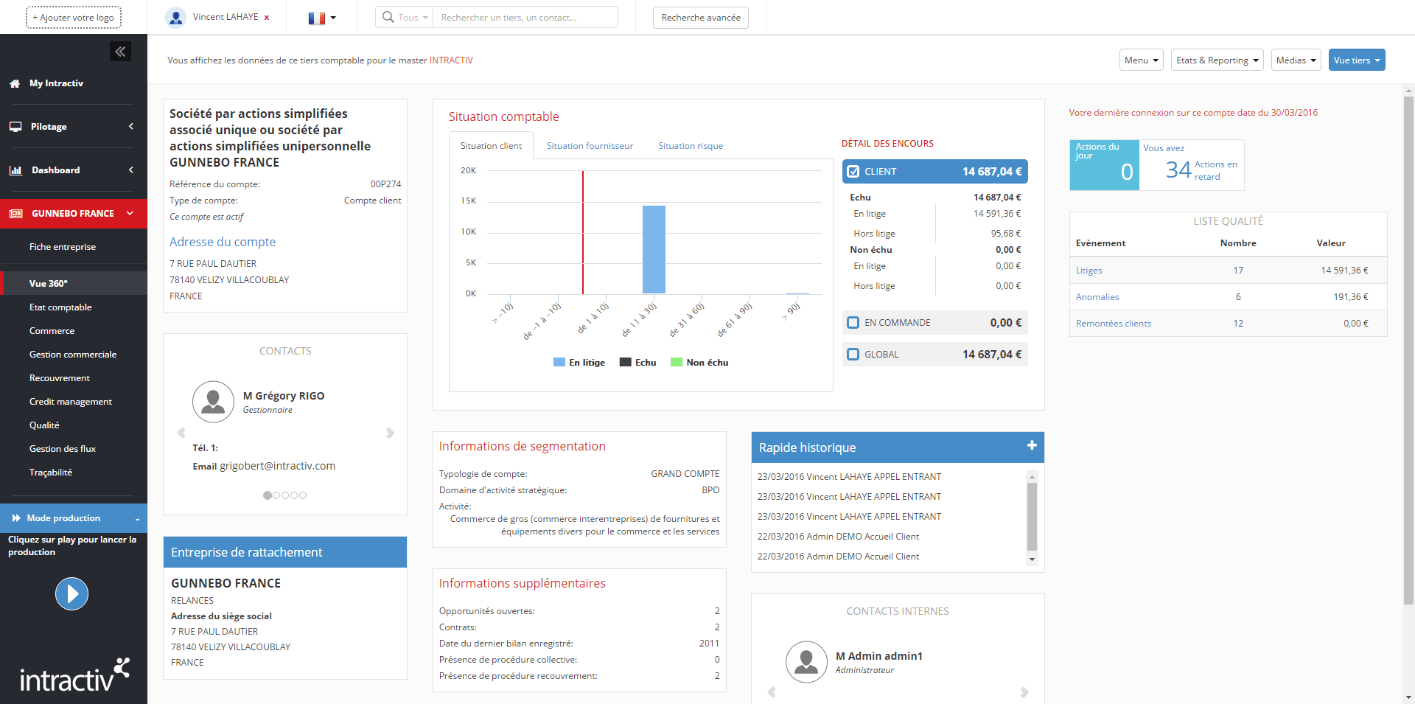Remove user Vincent LAHAYE with x icon
1415x704 pixels.
point(267,18)
